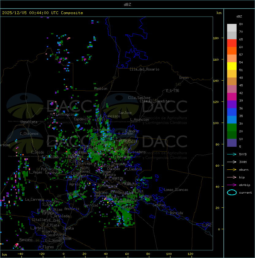Viewport: 255px width, 258px height.
Task: Click the 'E_Challao' map label
Action: [50, 157]
